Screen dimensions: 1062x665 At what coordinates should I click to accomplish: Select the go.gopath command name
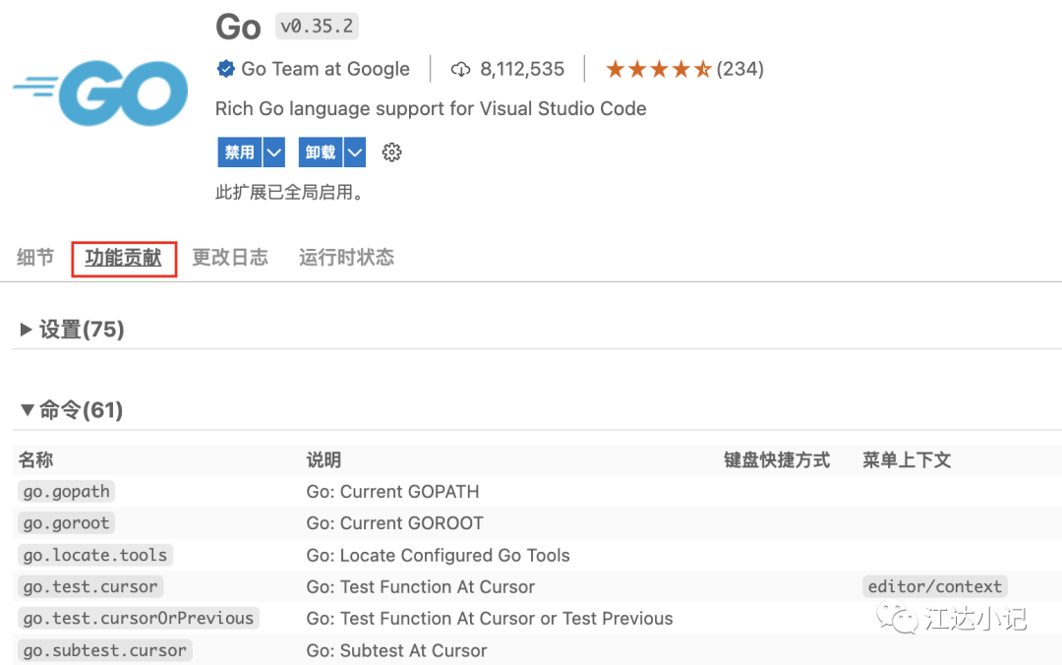coord(67,491)
